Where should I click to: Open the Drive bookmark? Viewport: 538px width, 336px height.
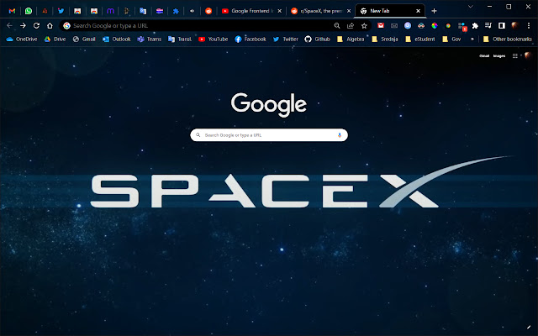click(x=55, y=39)
